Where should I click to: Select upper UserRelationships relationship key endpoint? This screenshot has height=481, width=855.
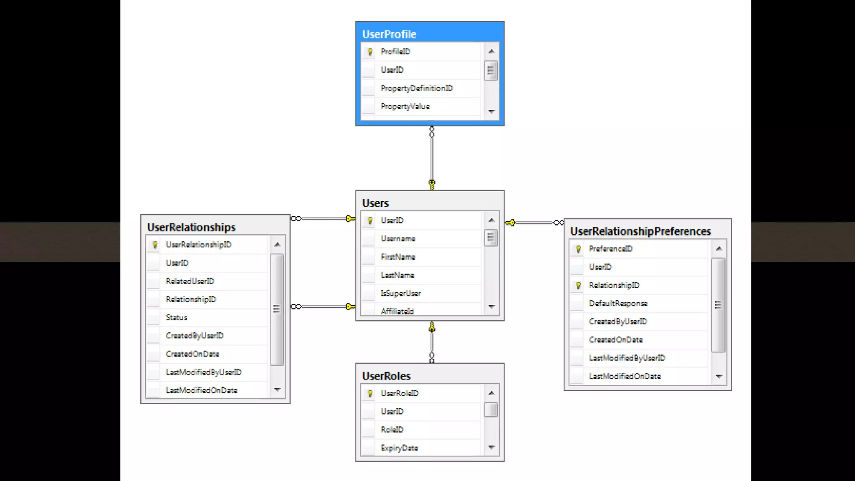tap(350, 219)
